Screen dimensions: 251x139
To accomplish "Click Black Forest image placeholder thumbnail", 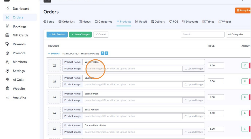I will [x=54, y=97].
